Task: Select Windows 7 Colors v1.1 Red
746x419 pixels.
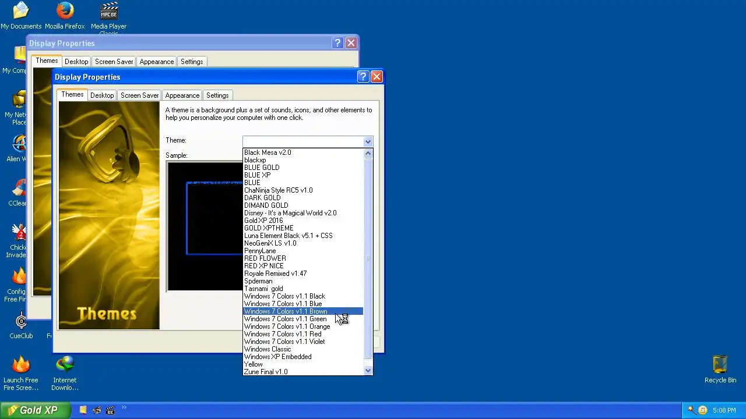Action: 303,334
